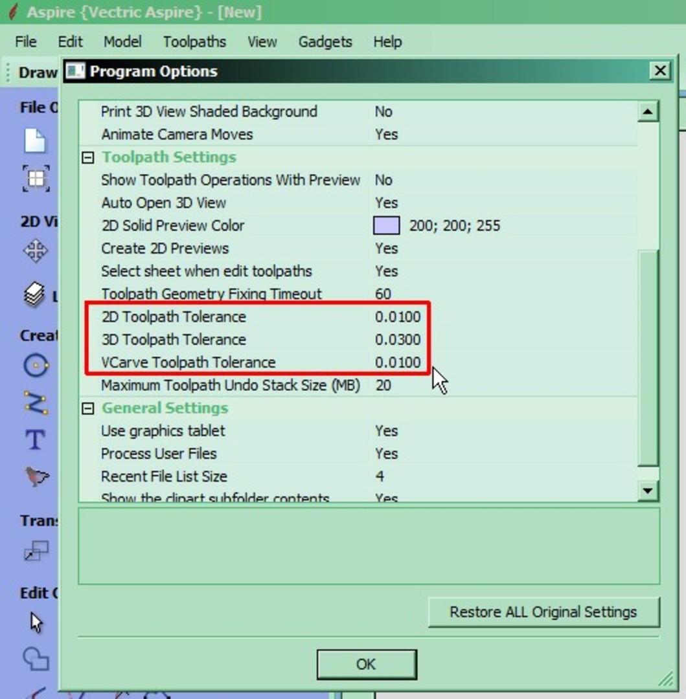
Task: Click the scrollbar up arrow
Action: tap(648, 111)
